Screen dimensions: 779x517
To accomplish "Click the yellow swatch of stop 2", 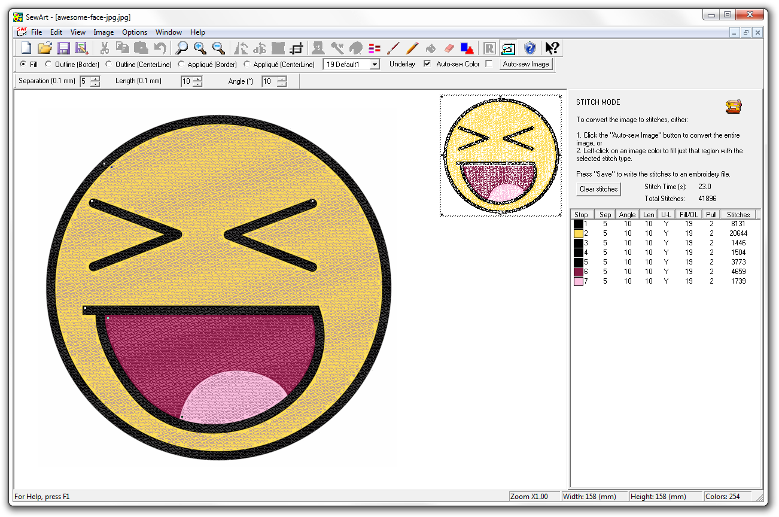I will [578, 233].
